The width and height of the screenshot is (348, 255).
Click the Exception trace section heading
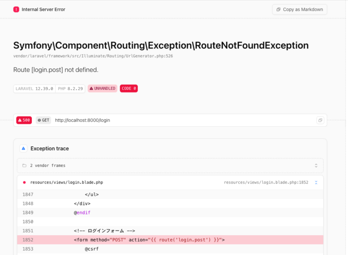coord(49,148)
